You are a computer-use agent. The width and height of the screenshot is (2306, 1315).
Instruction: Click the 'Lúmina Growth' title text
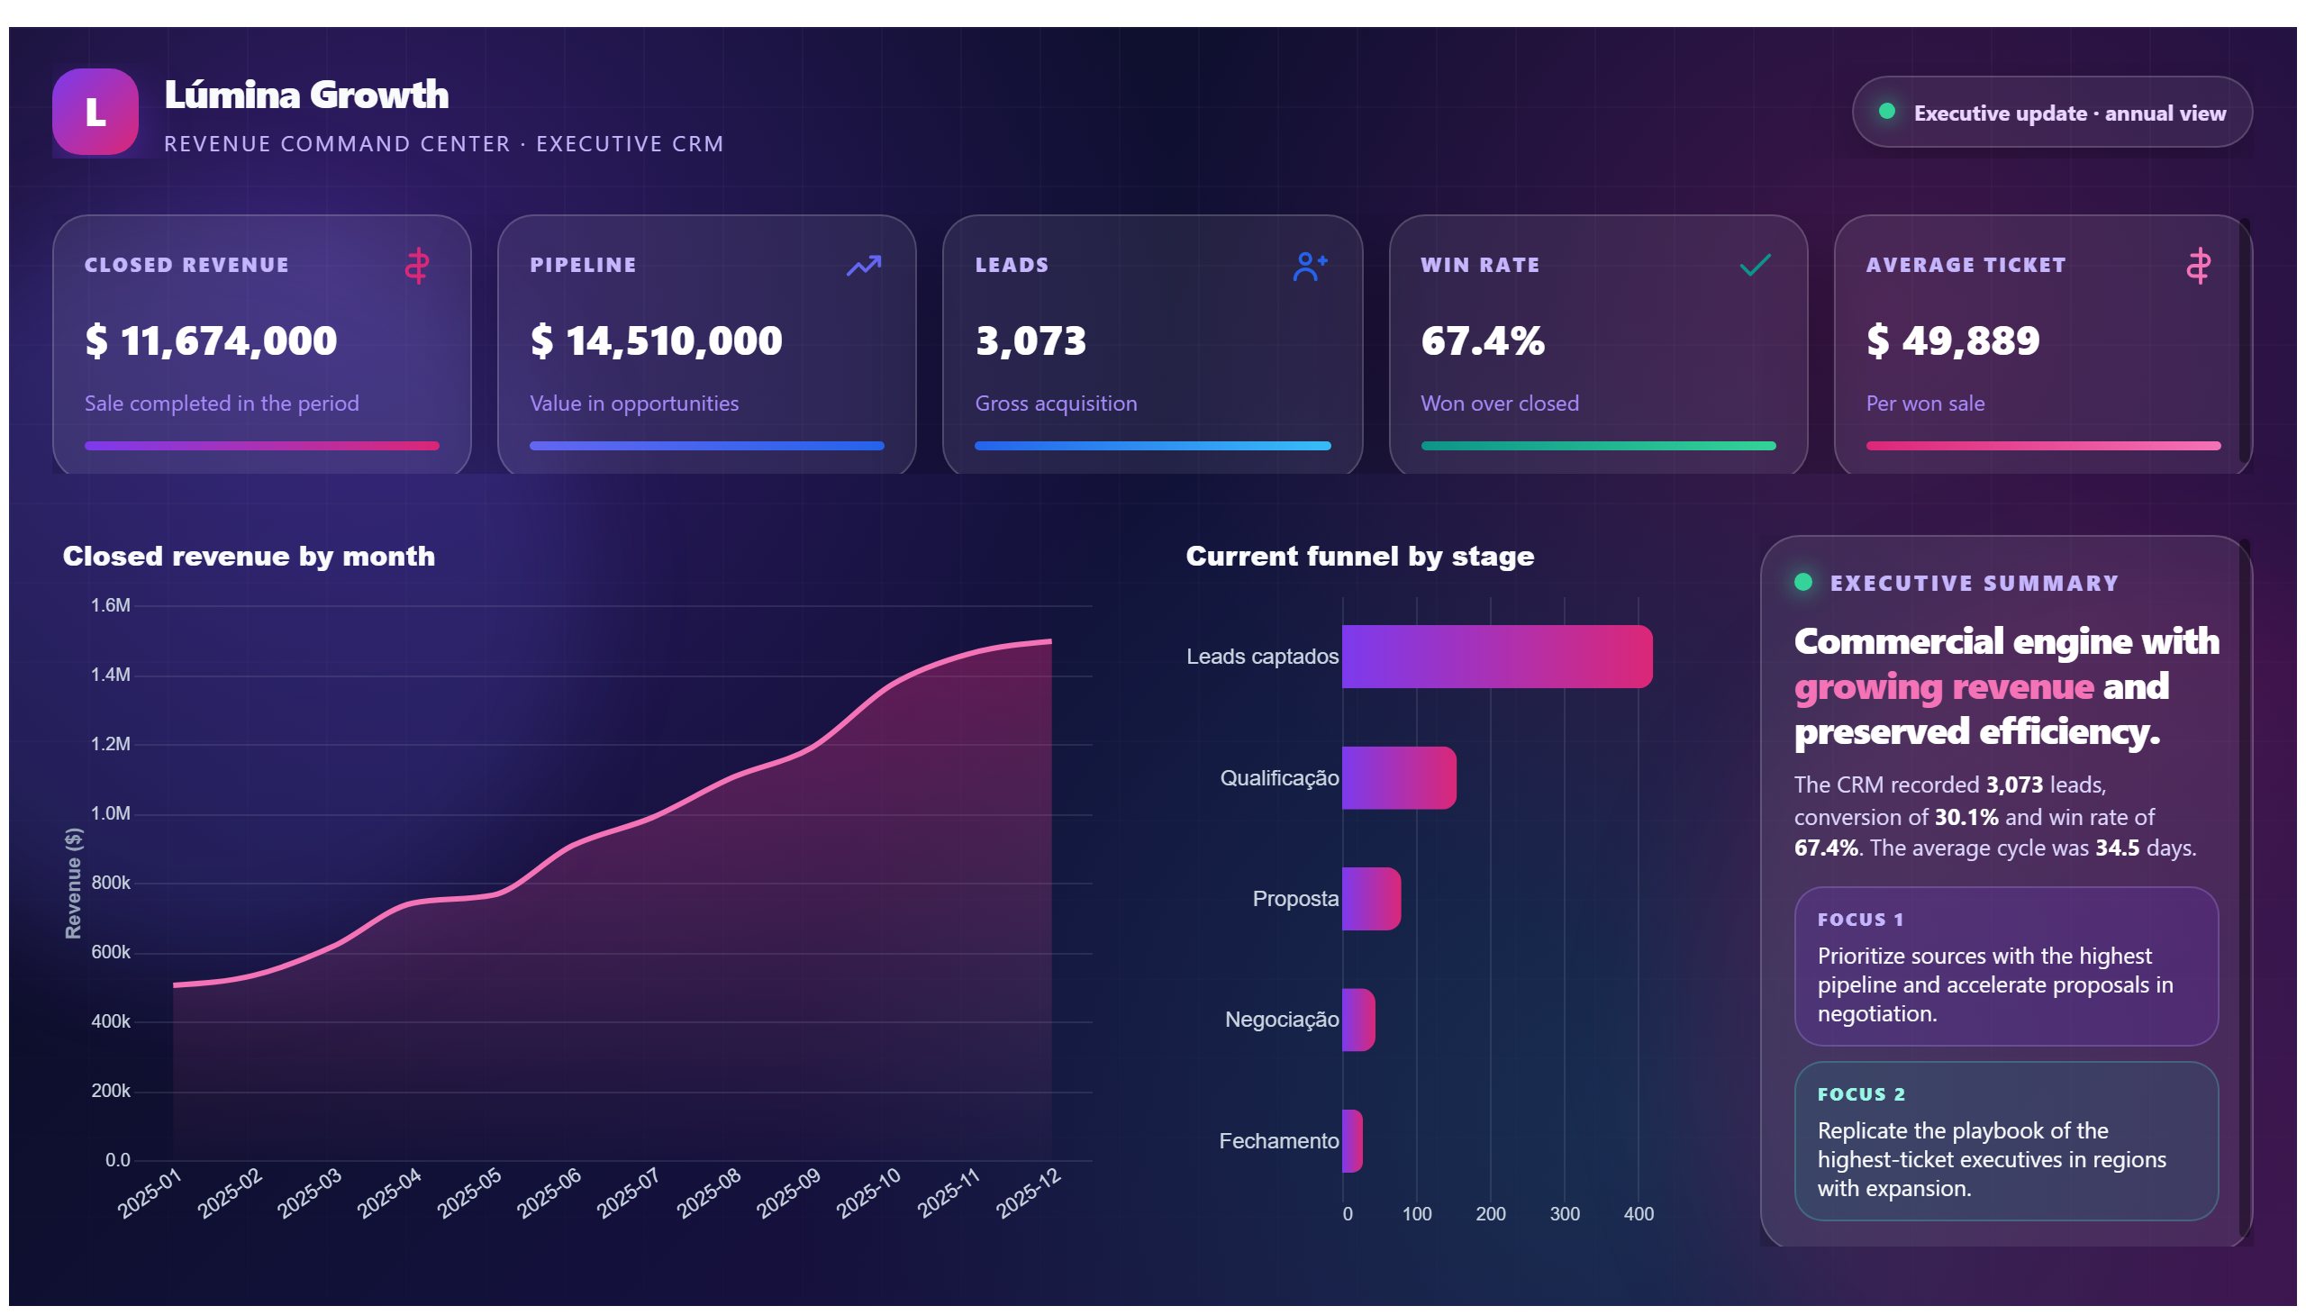pos(306,95)
